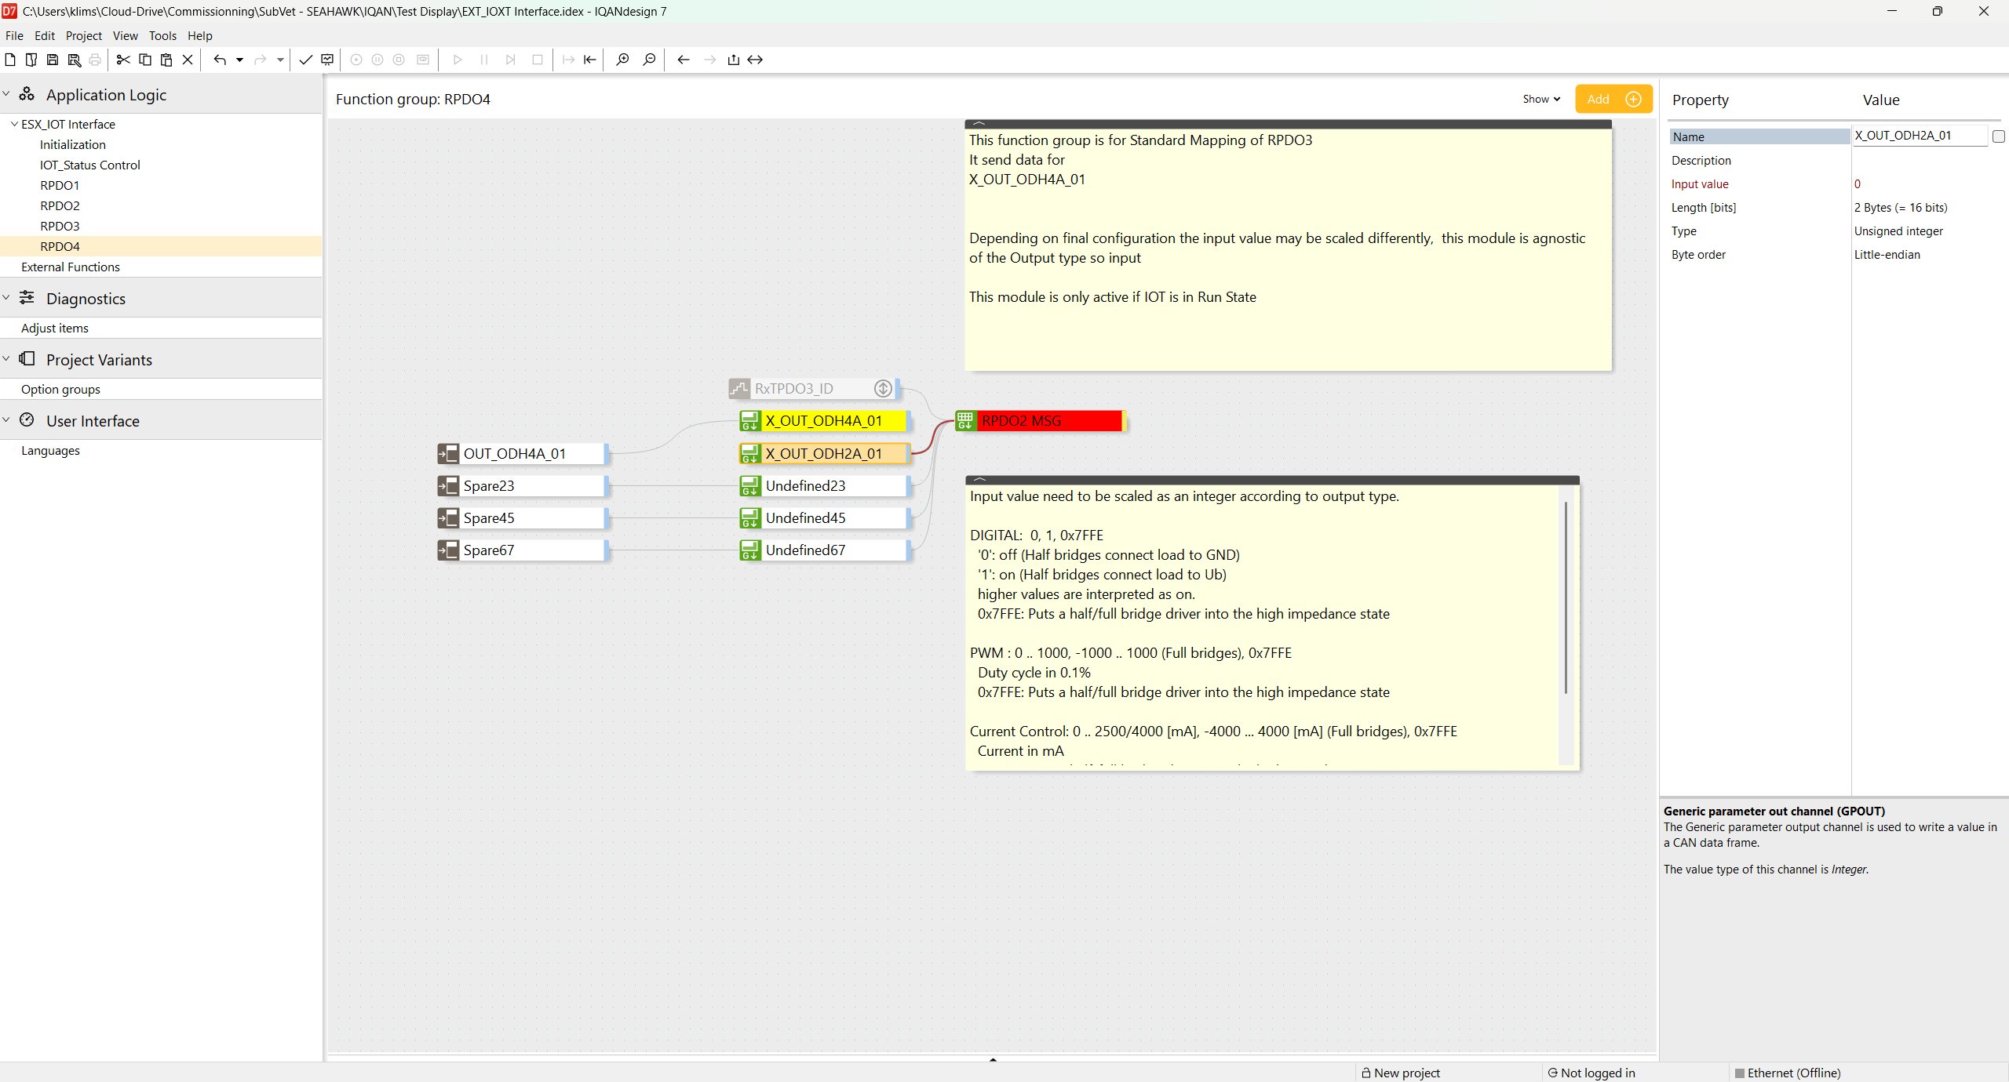The image size is (2009, 1082).
Task: Collapse the User Interface section
Action: (6, 420)
